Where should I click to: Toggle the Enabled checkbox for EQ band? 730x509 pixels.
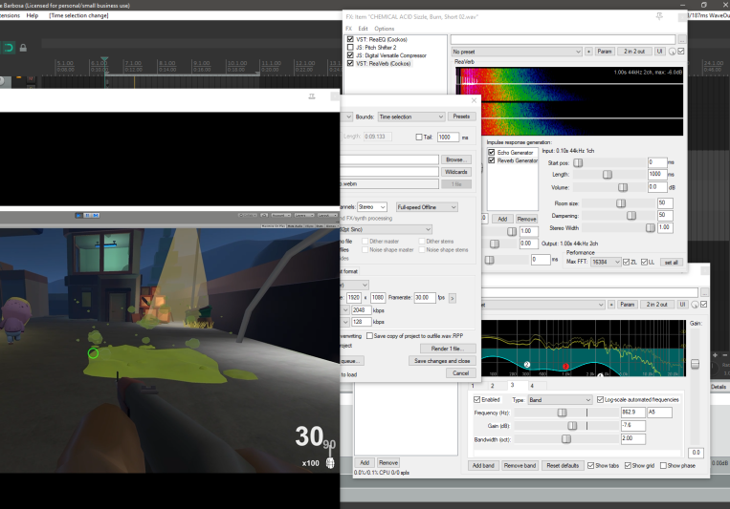(x=476, y=399)
